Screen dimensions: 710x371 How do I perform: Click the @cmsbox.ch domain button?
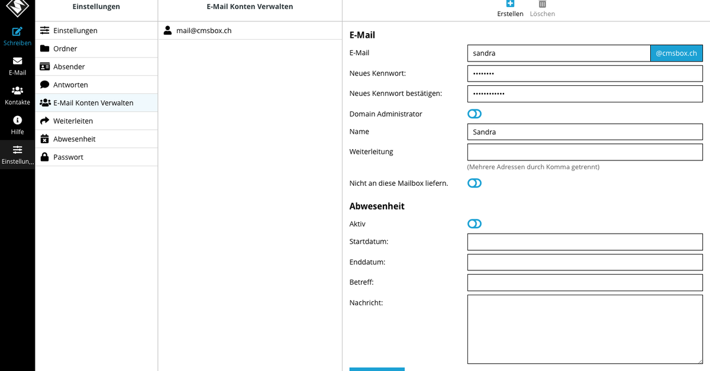pyautogui.click(x=676, y=53)
